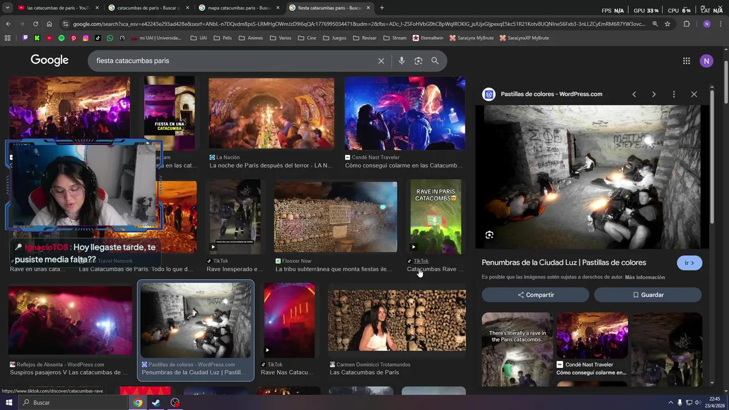Open a new browser tab
This screenshot has width=729, height=410.
pyautogui.click(x=382, y=8)
